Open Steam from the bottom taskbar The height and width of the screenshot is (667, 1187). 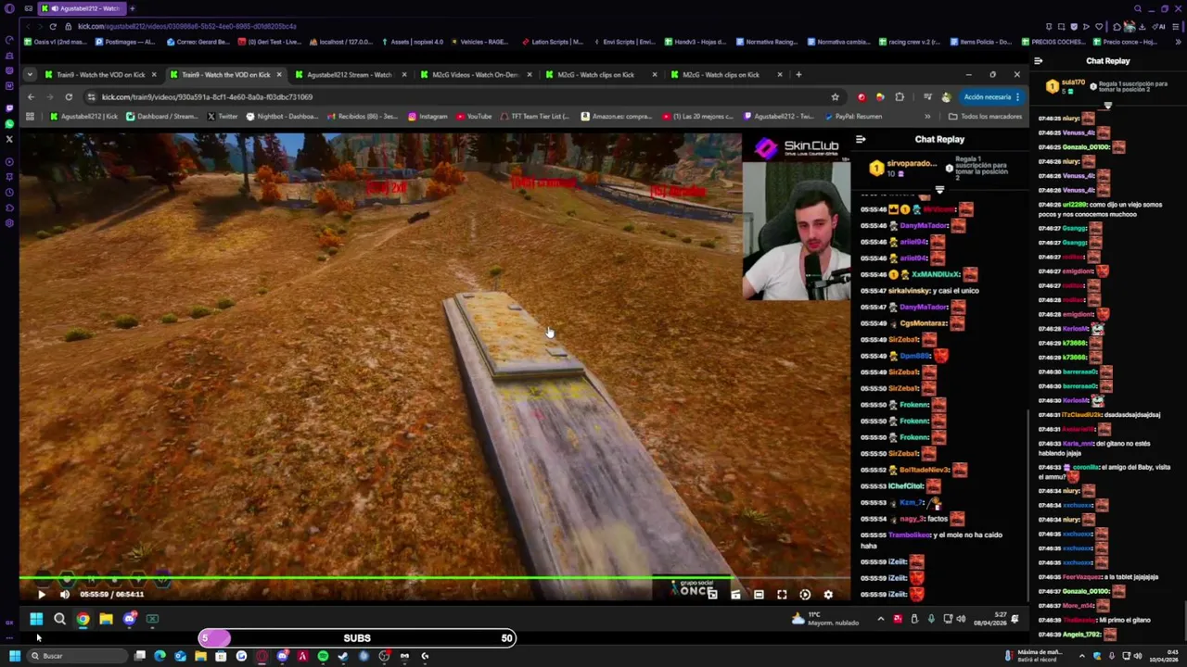343,656
